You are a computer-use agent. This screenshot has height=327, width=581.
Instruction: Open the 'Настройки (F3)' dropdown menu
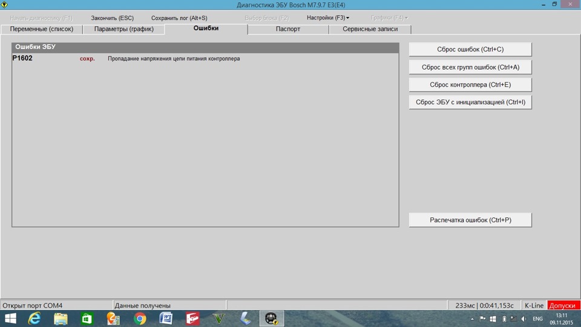pos(328,18)
